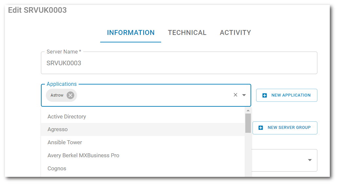Select Agresso in applications list

58,130
